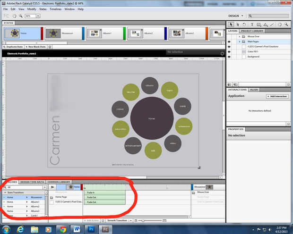Screen dimensions: 293x234
Task: Click the timeline zoom slider handle
Action: point(143,221)
